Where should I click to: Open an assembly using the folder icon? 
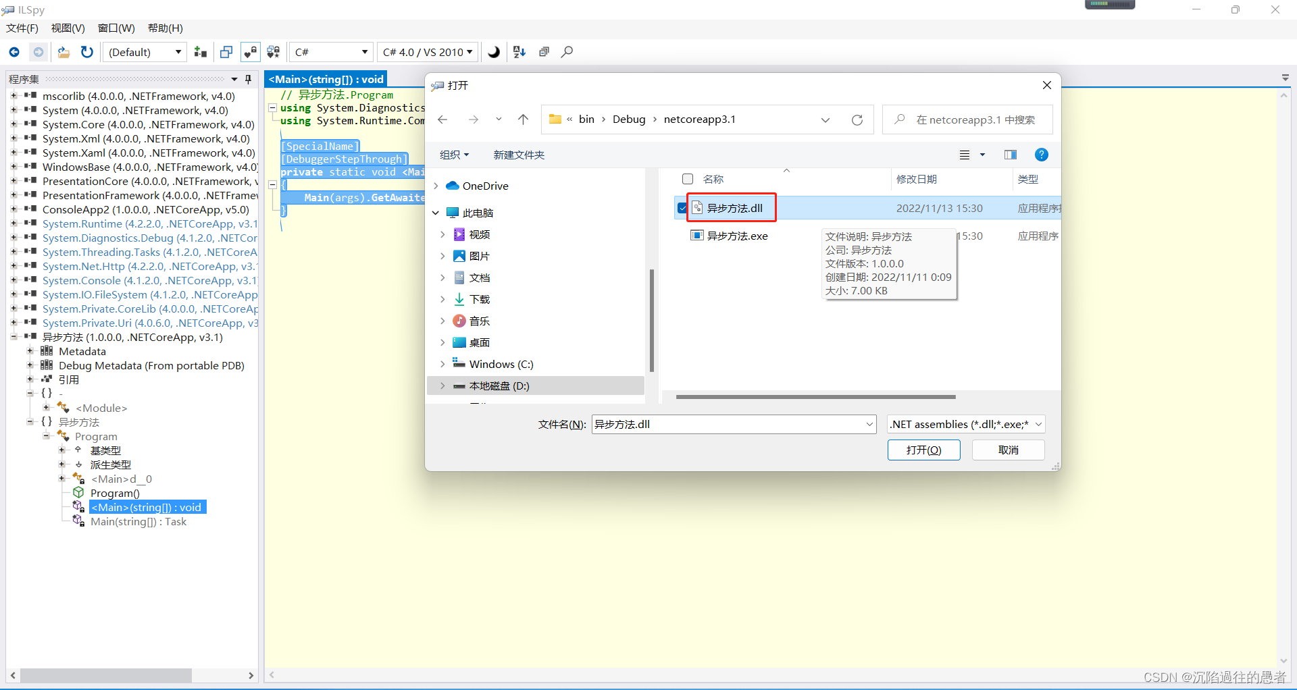point(63,52)
